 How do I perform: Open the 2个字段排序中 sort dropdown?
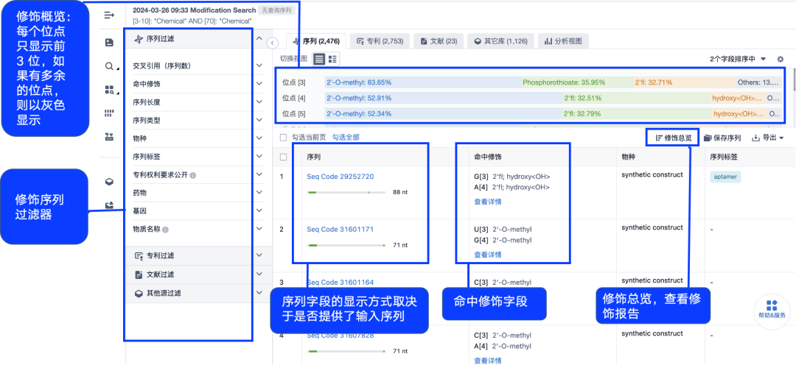[x=738, y=59]
